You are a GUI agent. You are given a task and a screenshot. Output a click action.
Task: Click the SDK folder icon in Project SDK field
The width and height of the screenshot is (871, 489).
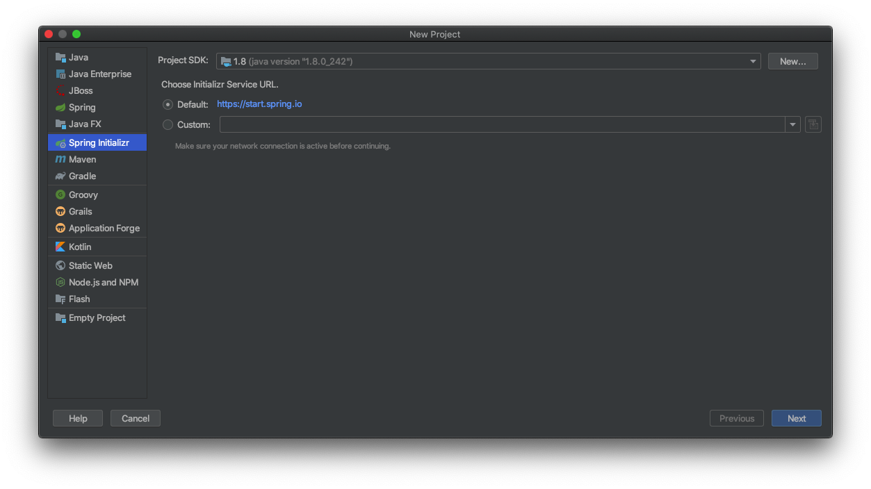[226, 61]
